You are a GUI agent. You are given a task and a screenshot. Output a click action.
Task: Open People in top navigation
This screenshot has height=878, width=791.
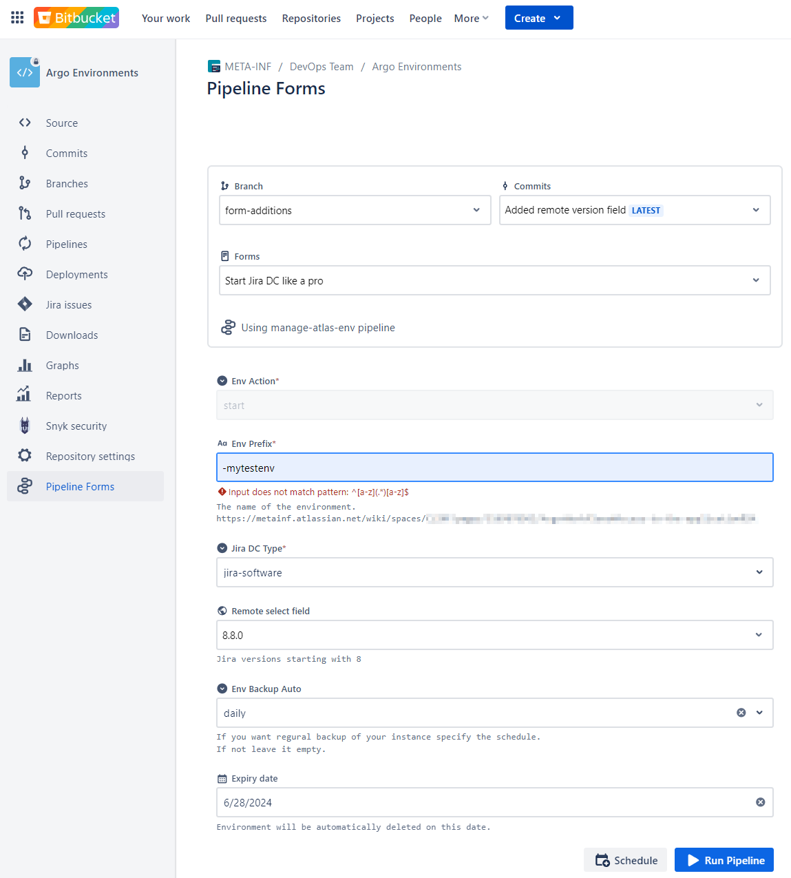pyautogui.click(x=425, y=19)
